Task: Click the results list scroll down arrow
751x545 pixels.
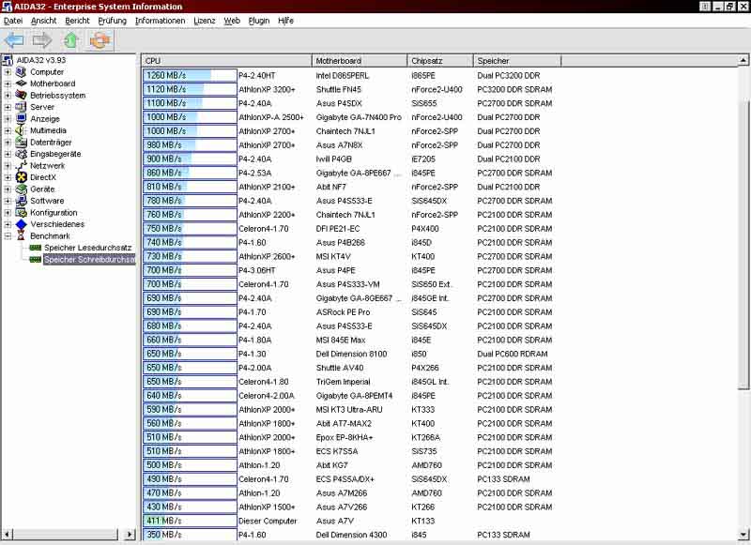Action: click(x=743, y=535)
